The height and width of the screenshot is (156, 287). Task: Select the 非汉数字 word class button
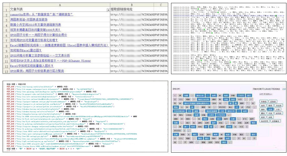[276, 121]
